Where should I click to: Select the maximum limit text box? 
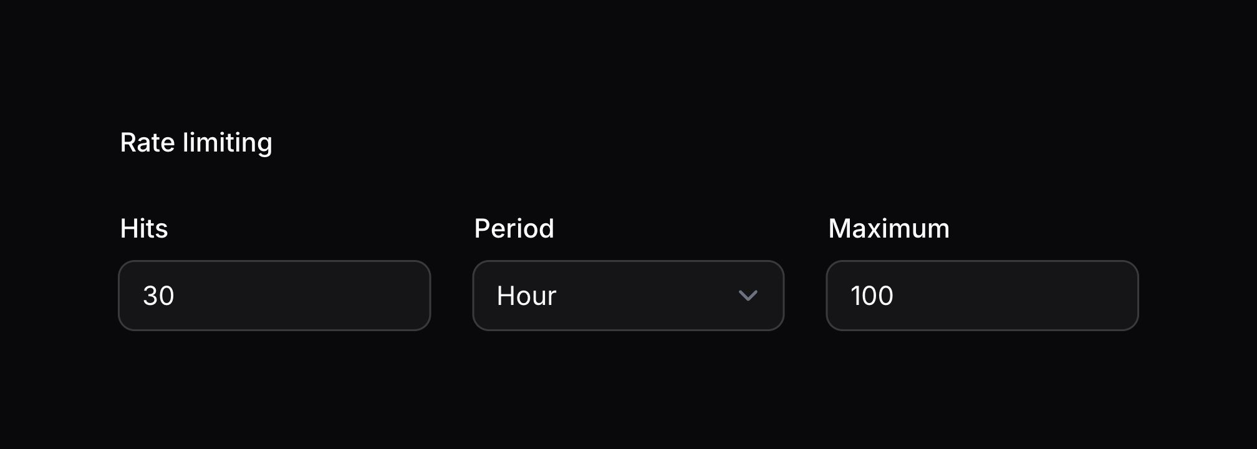982,296
